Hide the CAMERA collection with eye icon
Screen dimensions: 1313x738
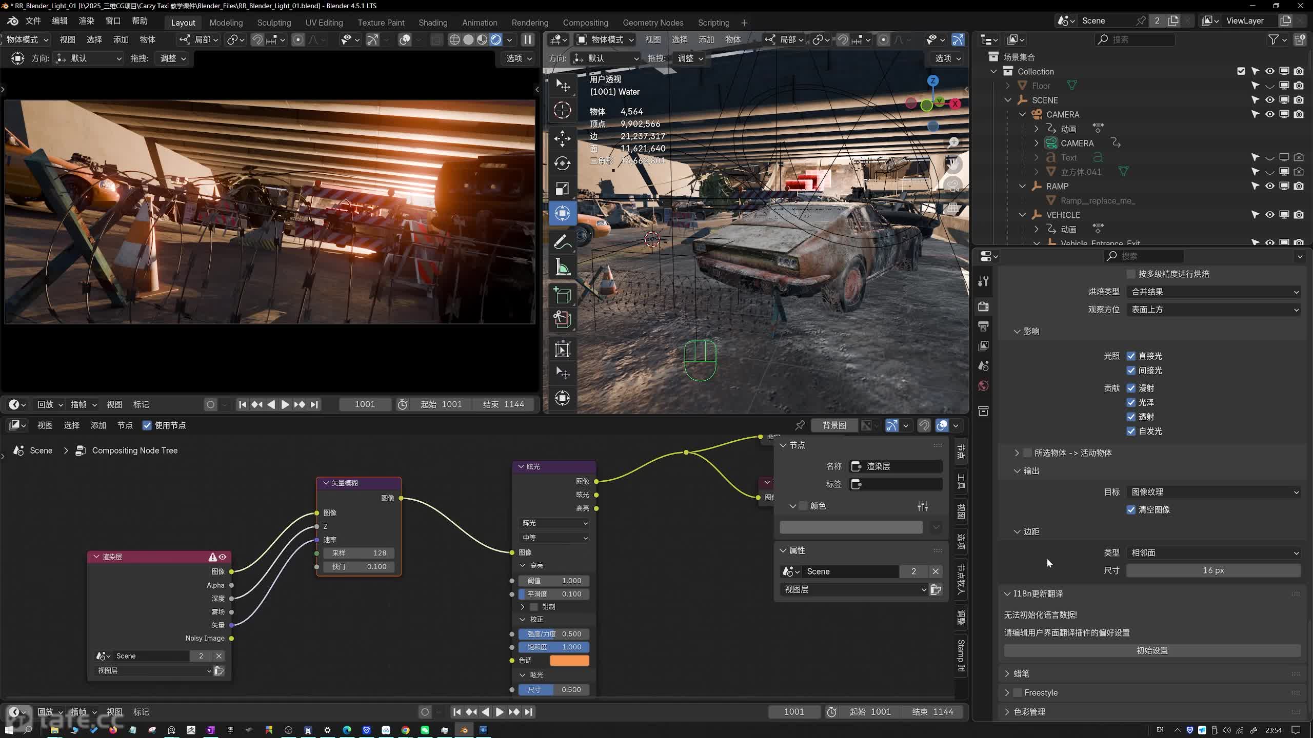click(x=1269, y=114)
